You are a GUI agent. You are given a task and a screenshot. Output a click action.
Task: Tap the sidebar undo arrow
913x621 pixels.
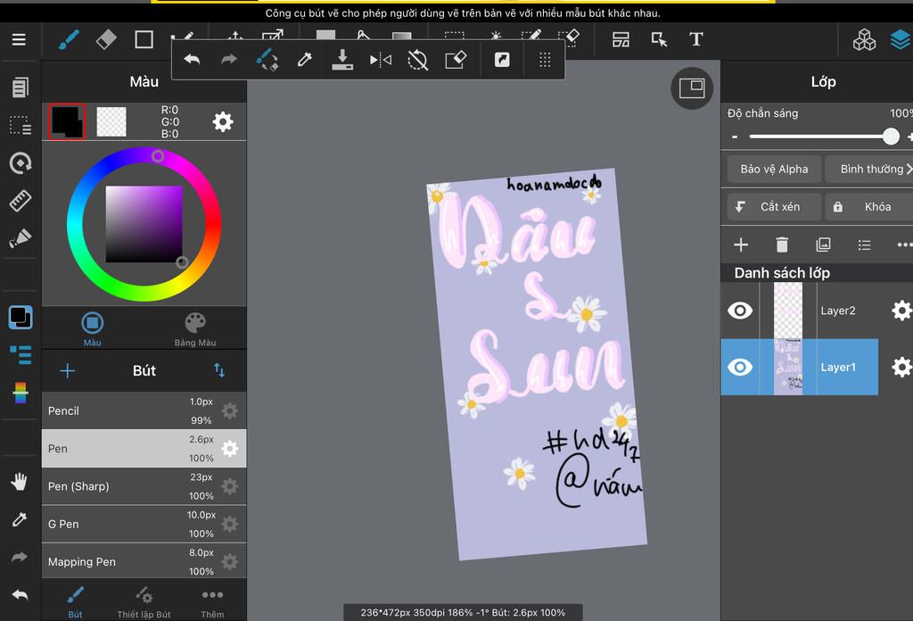coord(20,595)
